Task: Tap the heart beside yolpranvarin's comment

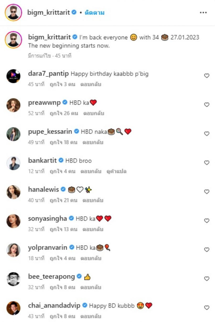Action: (x=207, y=250)
